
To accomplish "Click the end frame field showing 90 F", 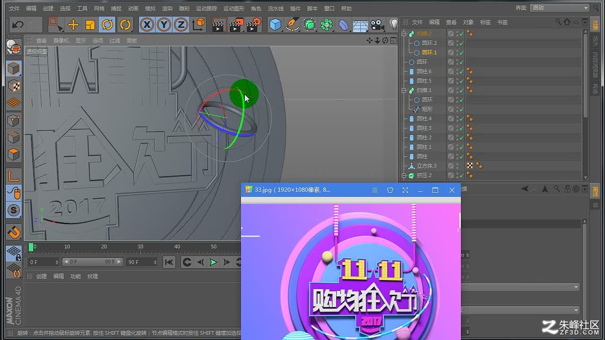I will pos(142,262).
